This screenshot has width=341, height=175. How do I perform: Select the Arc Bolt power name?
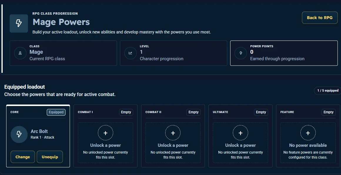point(39,131)
